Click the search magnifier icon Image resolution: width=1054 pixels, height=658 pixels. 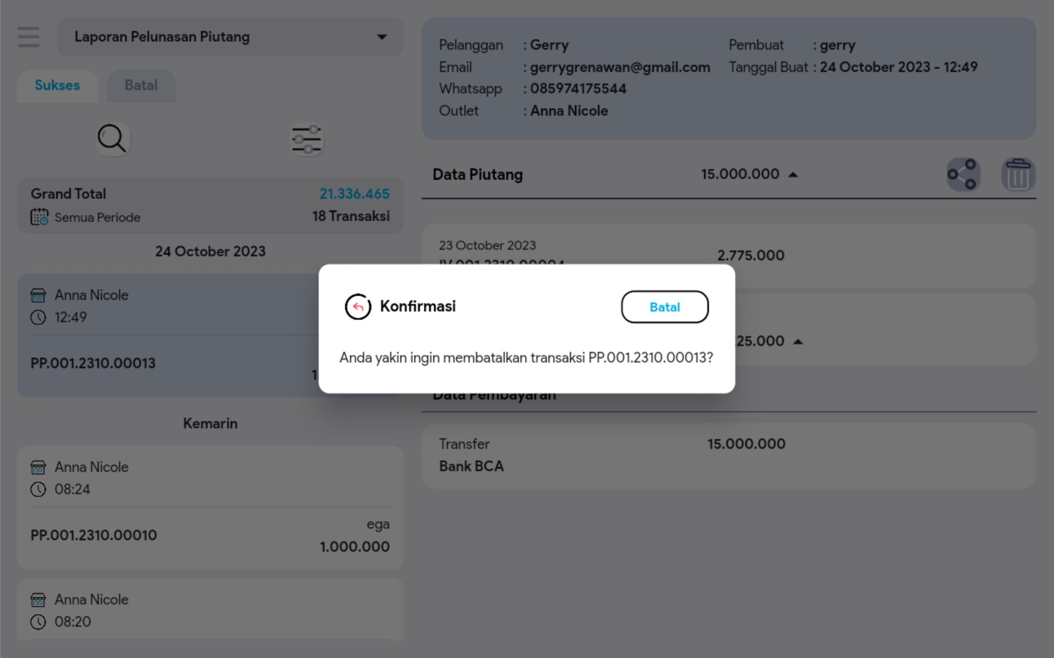coord(113,139)
